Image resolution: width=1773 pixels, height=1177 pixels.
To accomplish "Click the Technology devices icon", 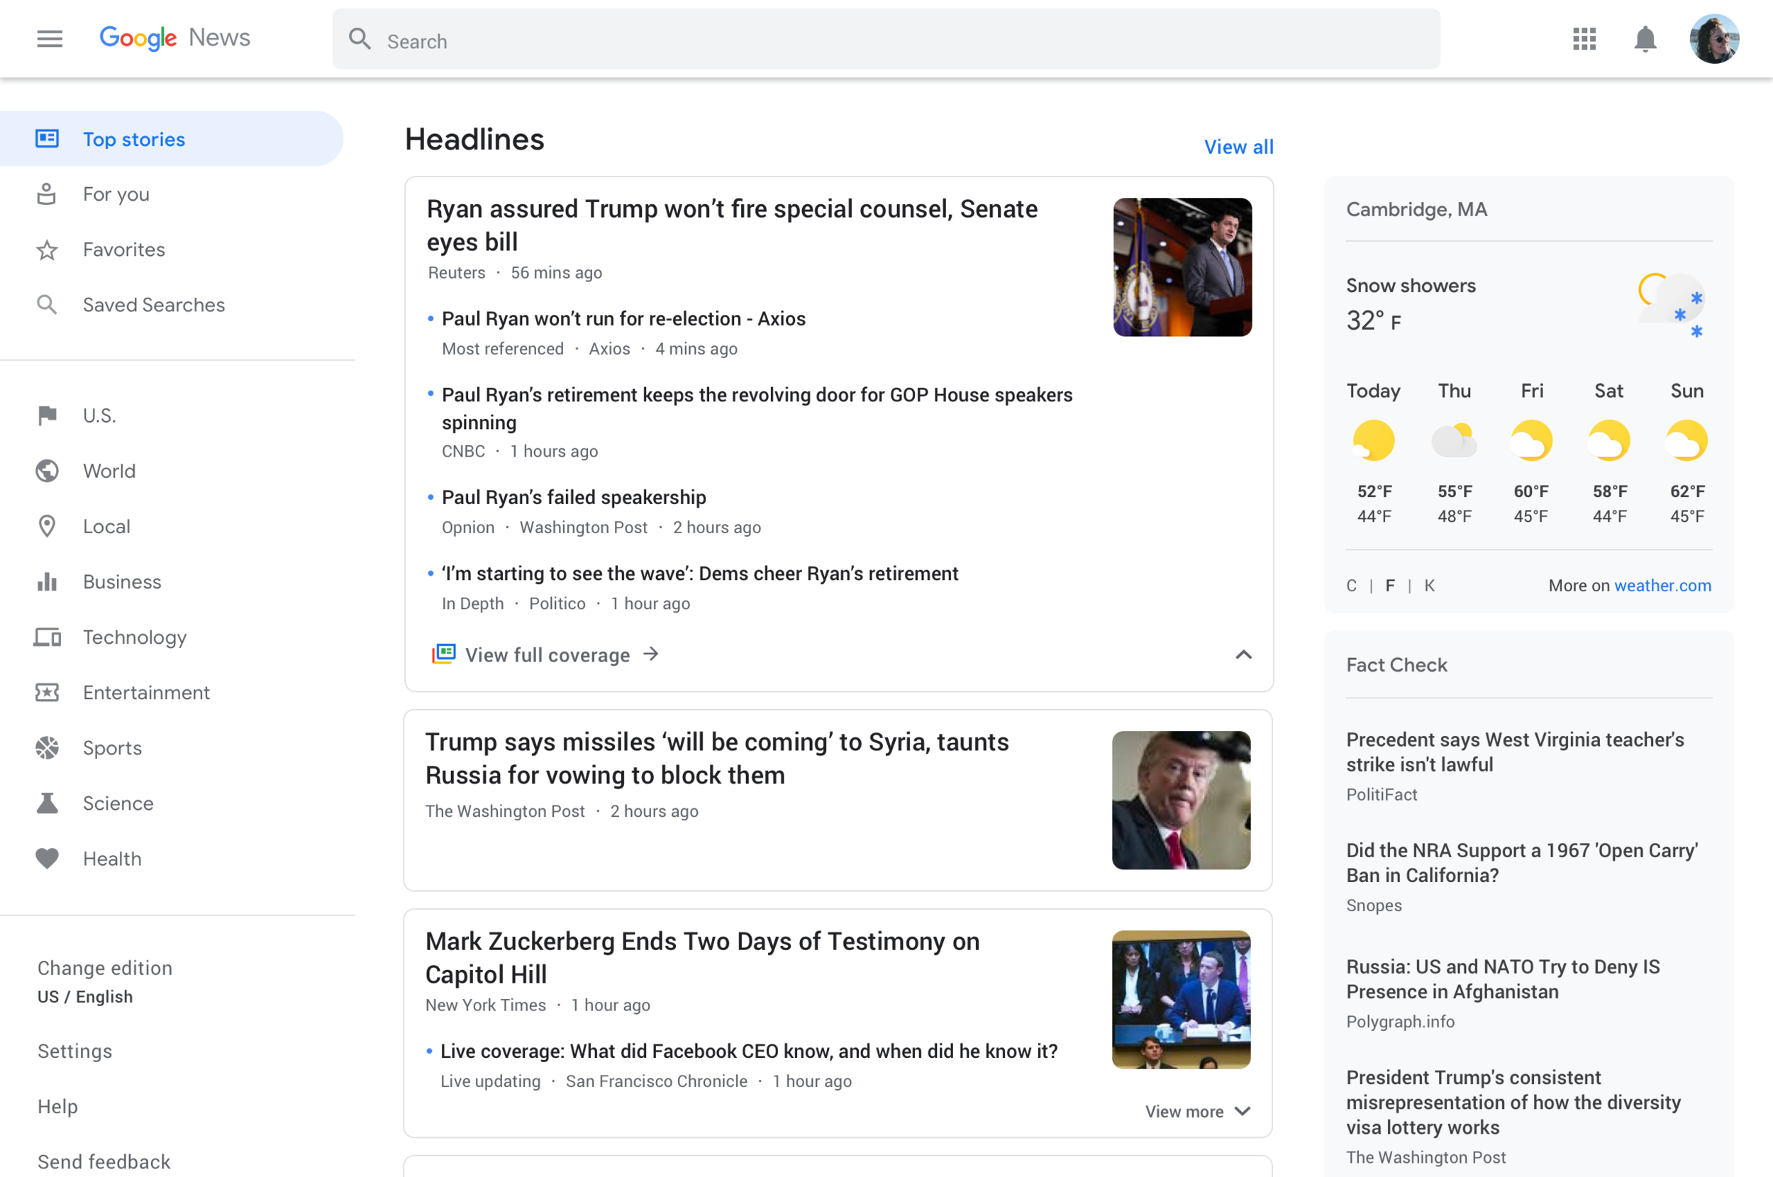I will pos(48,637).
